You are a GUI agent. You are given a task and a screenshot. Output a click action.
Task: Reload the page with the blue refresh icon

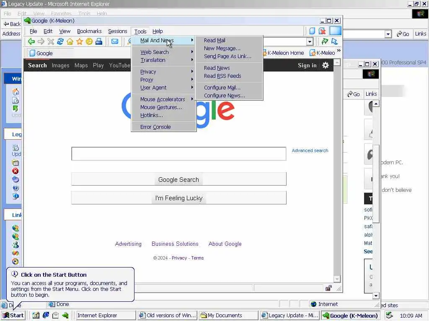(60, 41)
